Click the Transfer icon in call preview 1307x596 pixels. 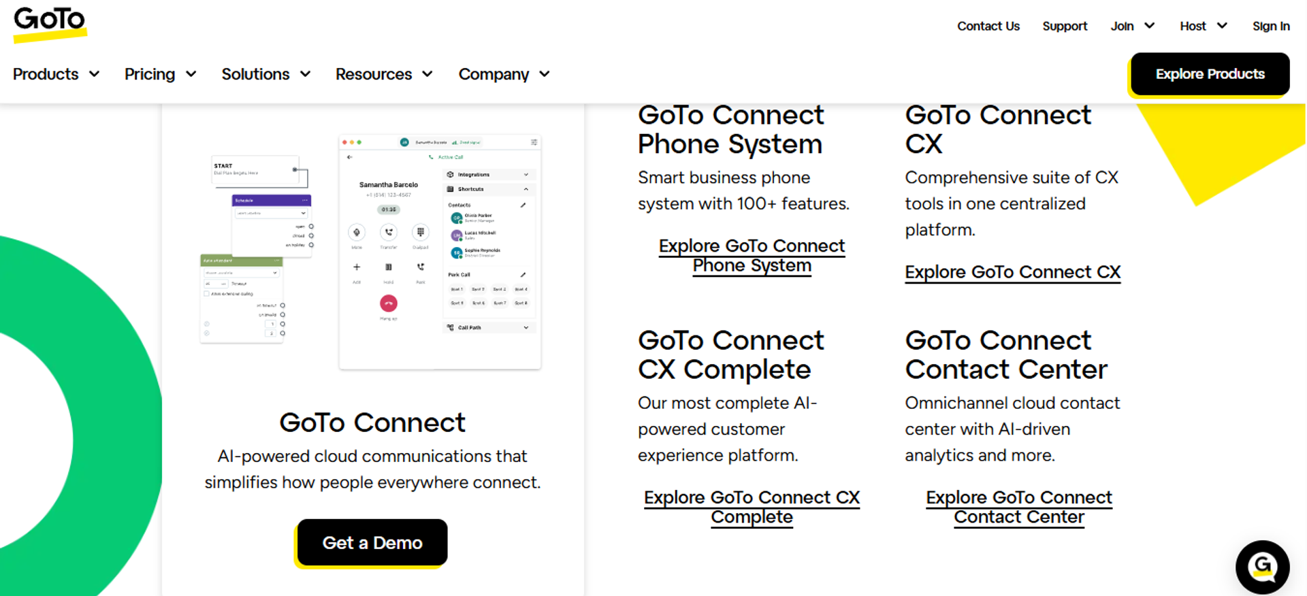point(389,233)
